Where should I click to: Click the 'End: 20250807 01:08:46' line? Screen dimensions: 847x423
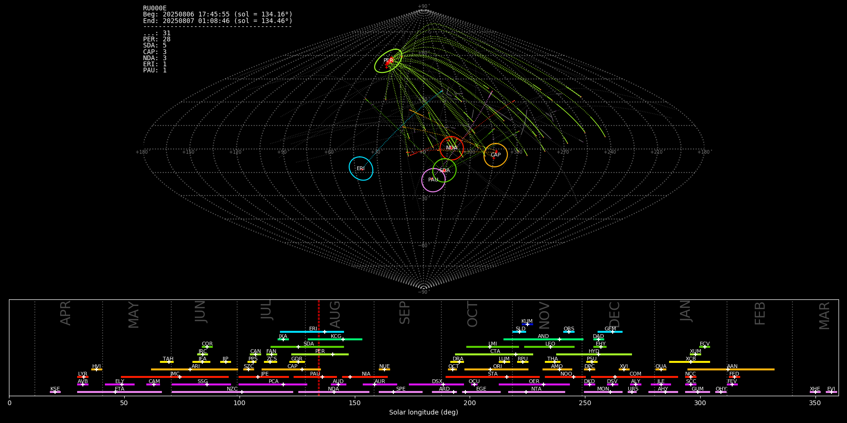(218, 21)
